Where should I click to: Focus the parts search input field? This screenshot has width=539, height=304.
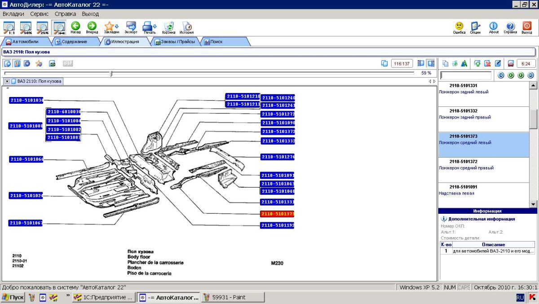(x=466, y=75)
